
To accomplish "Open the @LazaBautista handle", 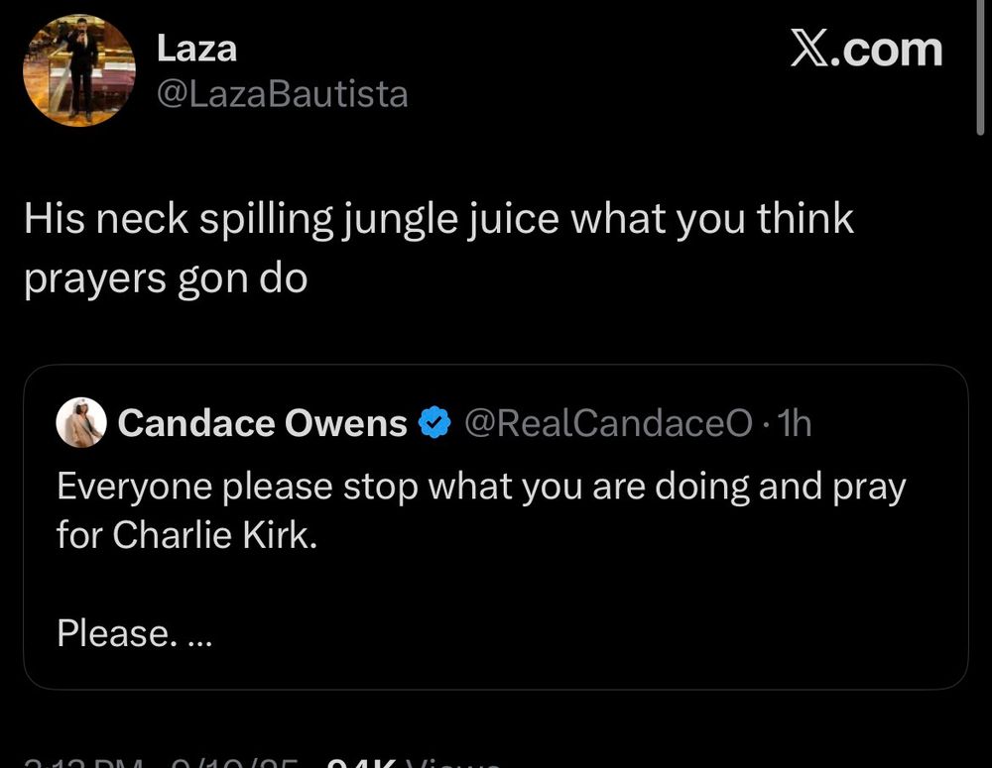I will (282, 94).
